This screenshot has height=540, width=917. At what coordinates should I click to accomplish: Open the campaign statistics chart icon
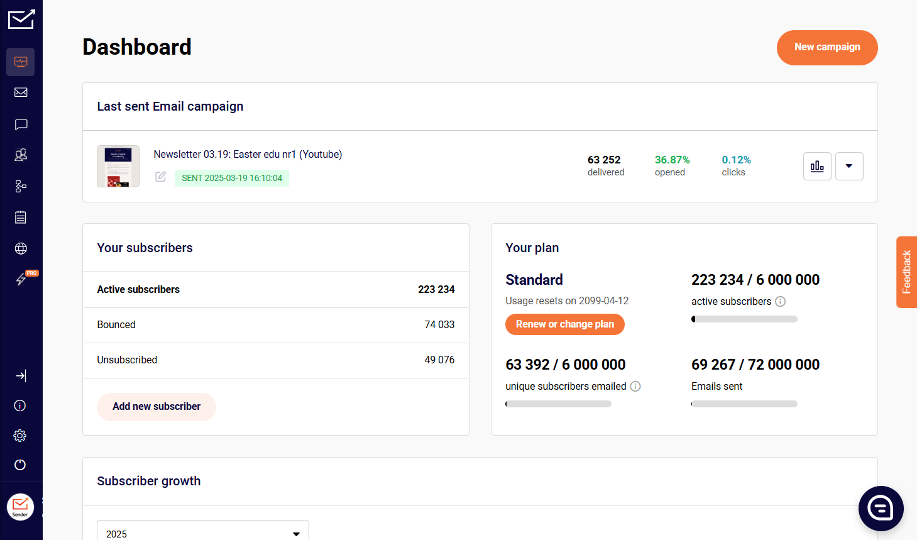tap(817, 166)
